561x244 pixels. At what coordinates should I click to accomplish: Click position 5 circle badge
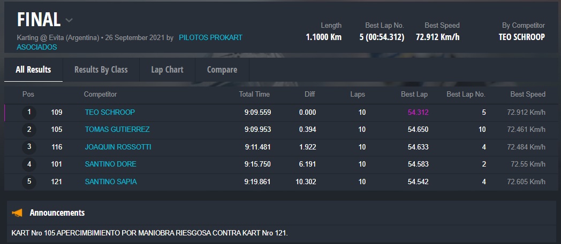point(29,182)
